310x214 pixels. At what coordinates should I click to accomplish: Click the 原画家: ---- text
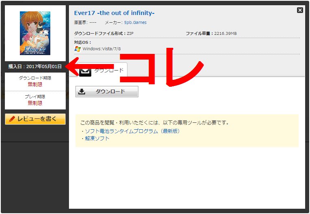85,23
